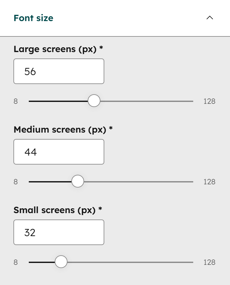This screenshot has height=285, width=230.
Task: Select the Medium screens slider handle
Action: tap(77, 181)
